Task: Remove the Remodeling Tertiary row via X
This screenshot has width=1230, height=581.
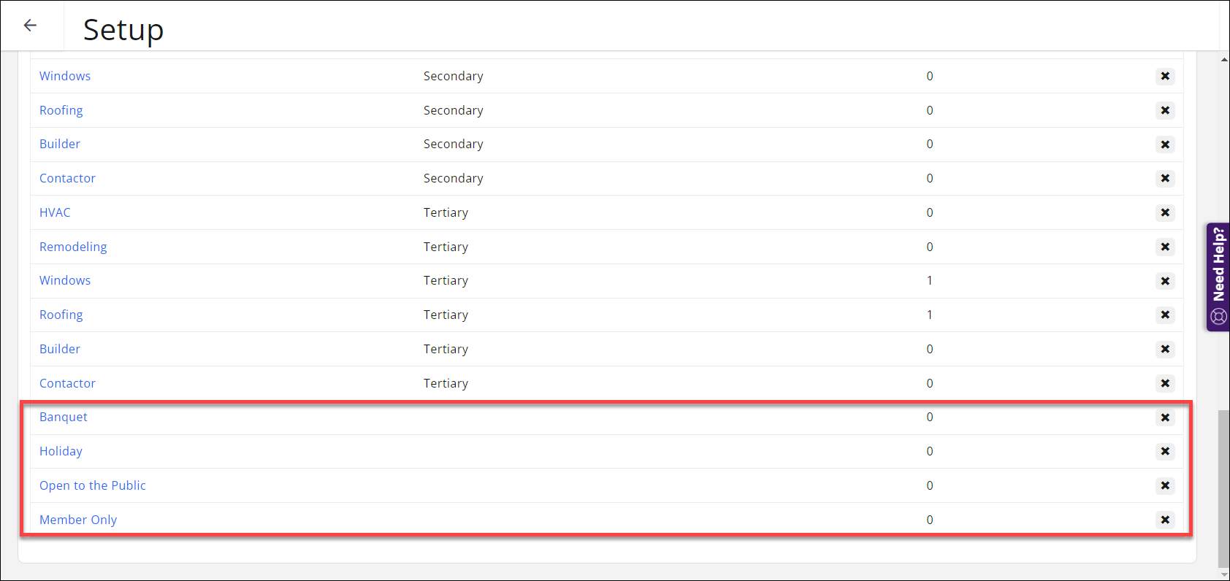Action: tap(1165, 247)
